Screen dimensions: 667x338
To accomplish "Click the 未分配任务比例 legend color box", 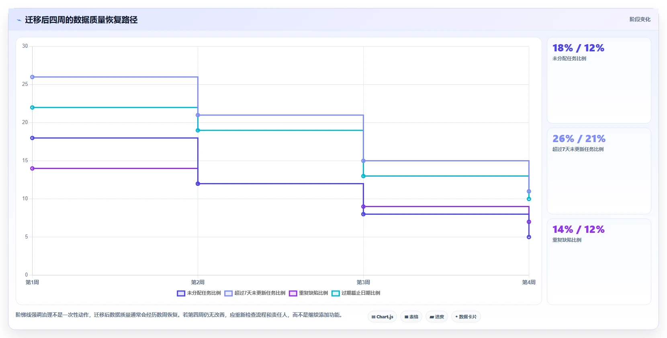I will click(181, 293).
